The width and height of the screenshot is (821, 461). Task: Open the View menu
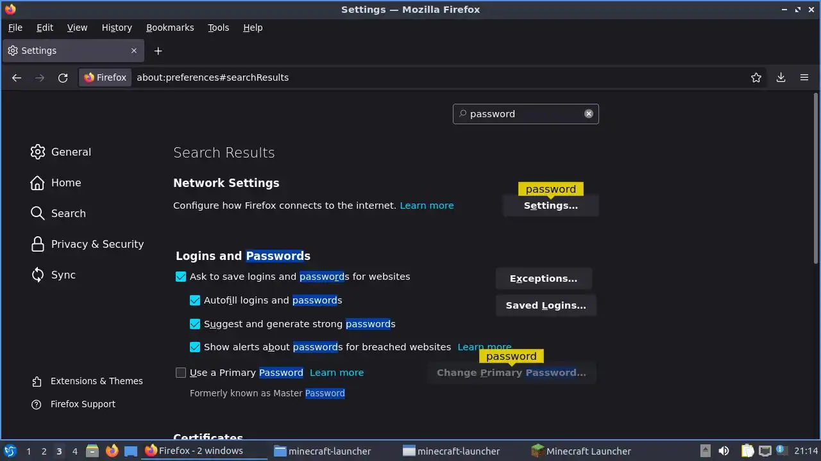[x=77, y=28]
